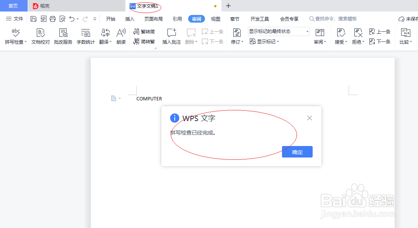Image resolution: width=418 pixels, height=228 pixels.
Task: Expand the 拒绝 dropdown arrow
Action: 363,42
